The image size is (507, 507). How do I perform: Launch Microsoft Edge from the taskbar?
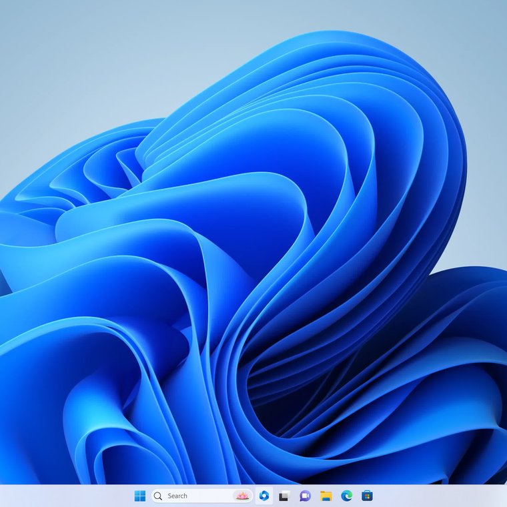[x=347, y=496]
